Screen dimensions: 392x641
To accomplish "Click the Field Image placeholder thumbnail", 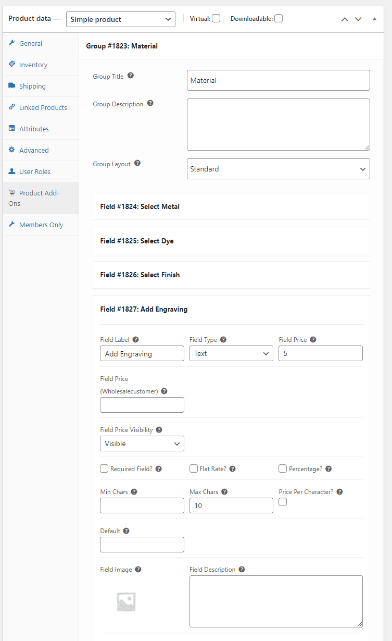I will pyautogui.click(x=125, y=601).
